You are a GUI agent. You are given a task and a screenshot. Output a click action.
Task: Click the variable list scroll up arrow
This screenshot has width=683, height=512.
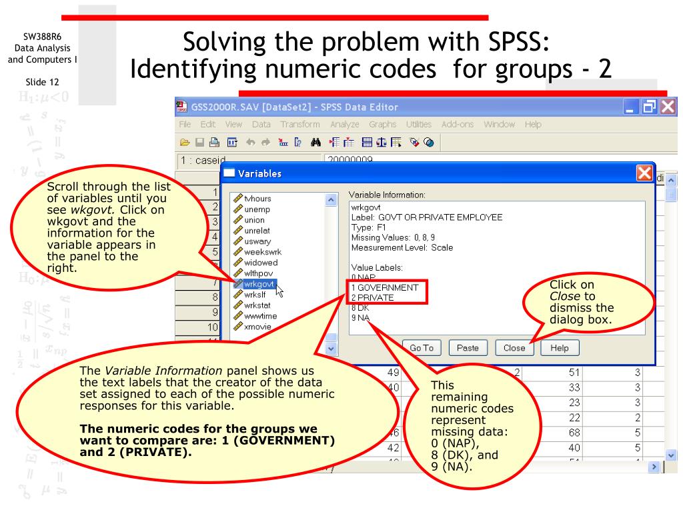[331, 200]
